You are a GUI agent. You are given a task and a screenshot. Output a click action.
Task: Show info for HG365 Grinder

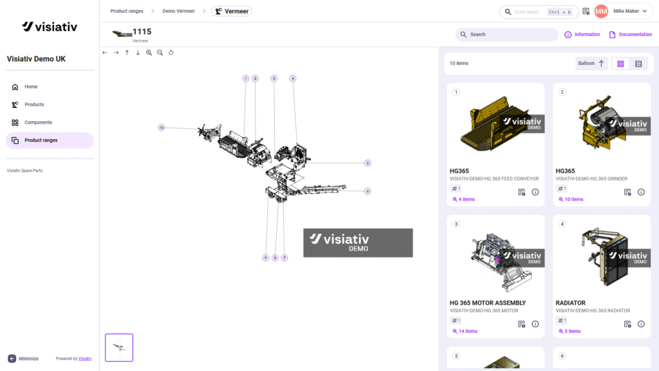coord(641,192)
